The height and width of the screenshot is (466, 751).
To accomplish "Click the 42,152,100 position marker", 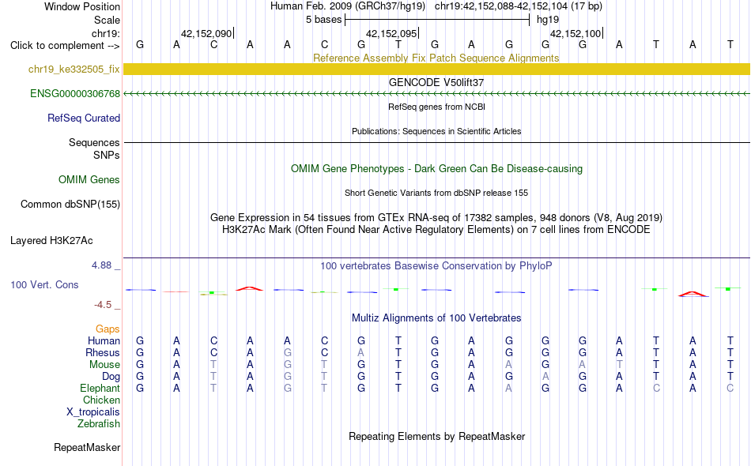I will pyautogui.click(x=576, y=34).
